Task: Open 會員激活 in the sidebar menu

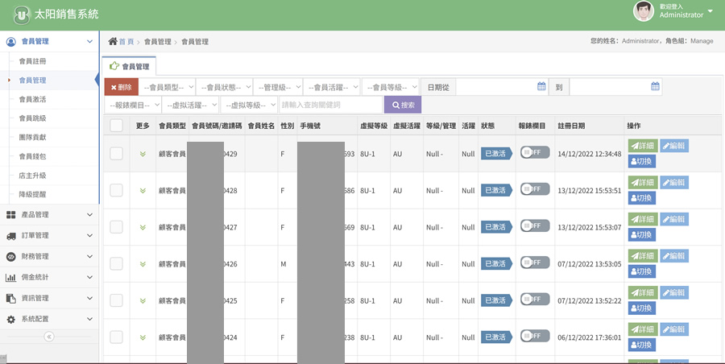Action: click(x=32, y=100)
